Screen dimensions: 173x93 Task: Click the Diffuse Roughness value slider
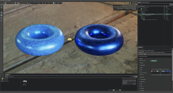[x=160, y=73]
